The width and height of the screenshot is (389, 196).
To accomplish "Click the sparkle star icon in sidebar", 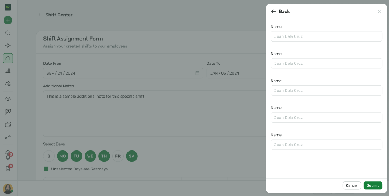I will tap(8, 46).
